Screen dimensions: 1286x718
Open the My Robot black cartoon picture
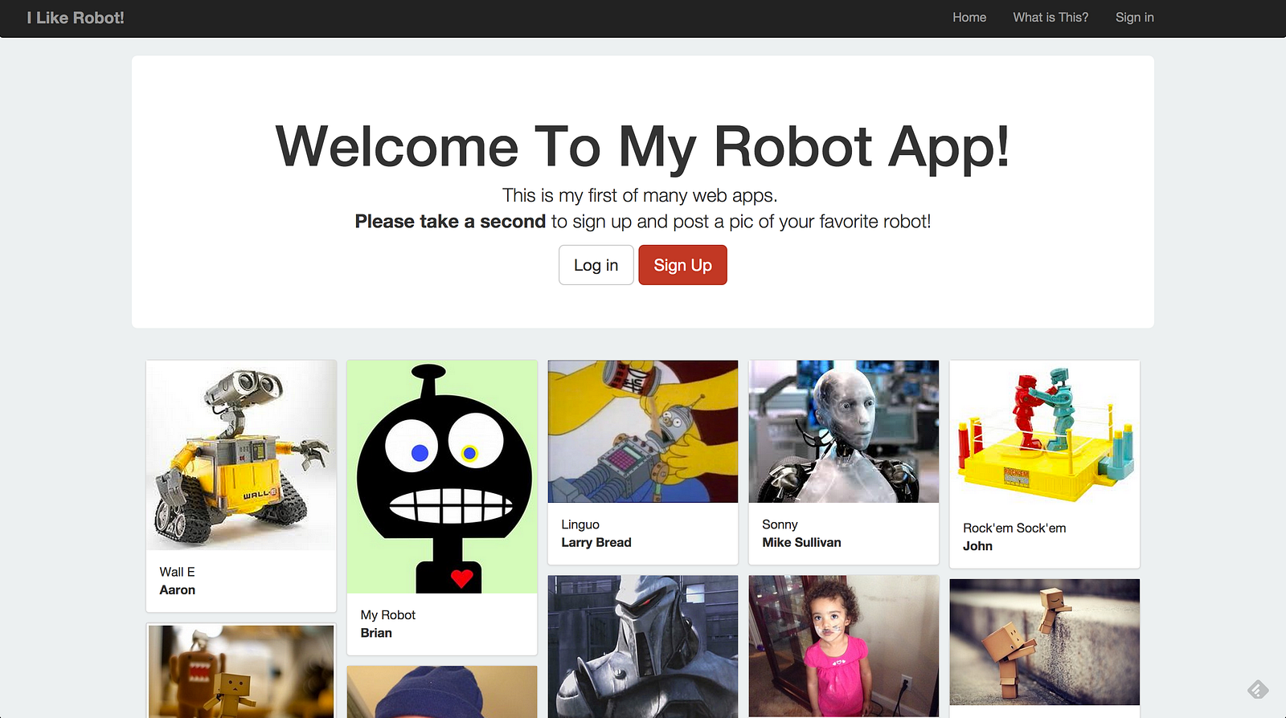pos(442,477)
